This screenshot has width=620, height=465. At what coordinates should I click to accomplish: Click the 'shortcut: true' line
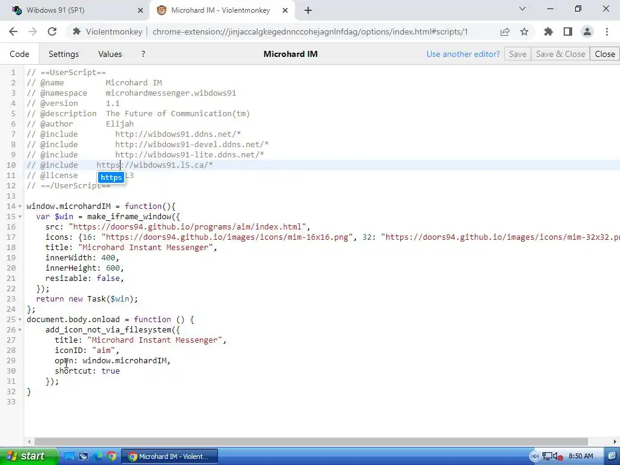[87, 371]
